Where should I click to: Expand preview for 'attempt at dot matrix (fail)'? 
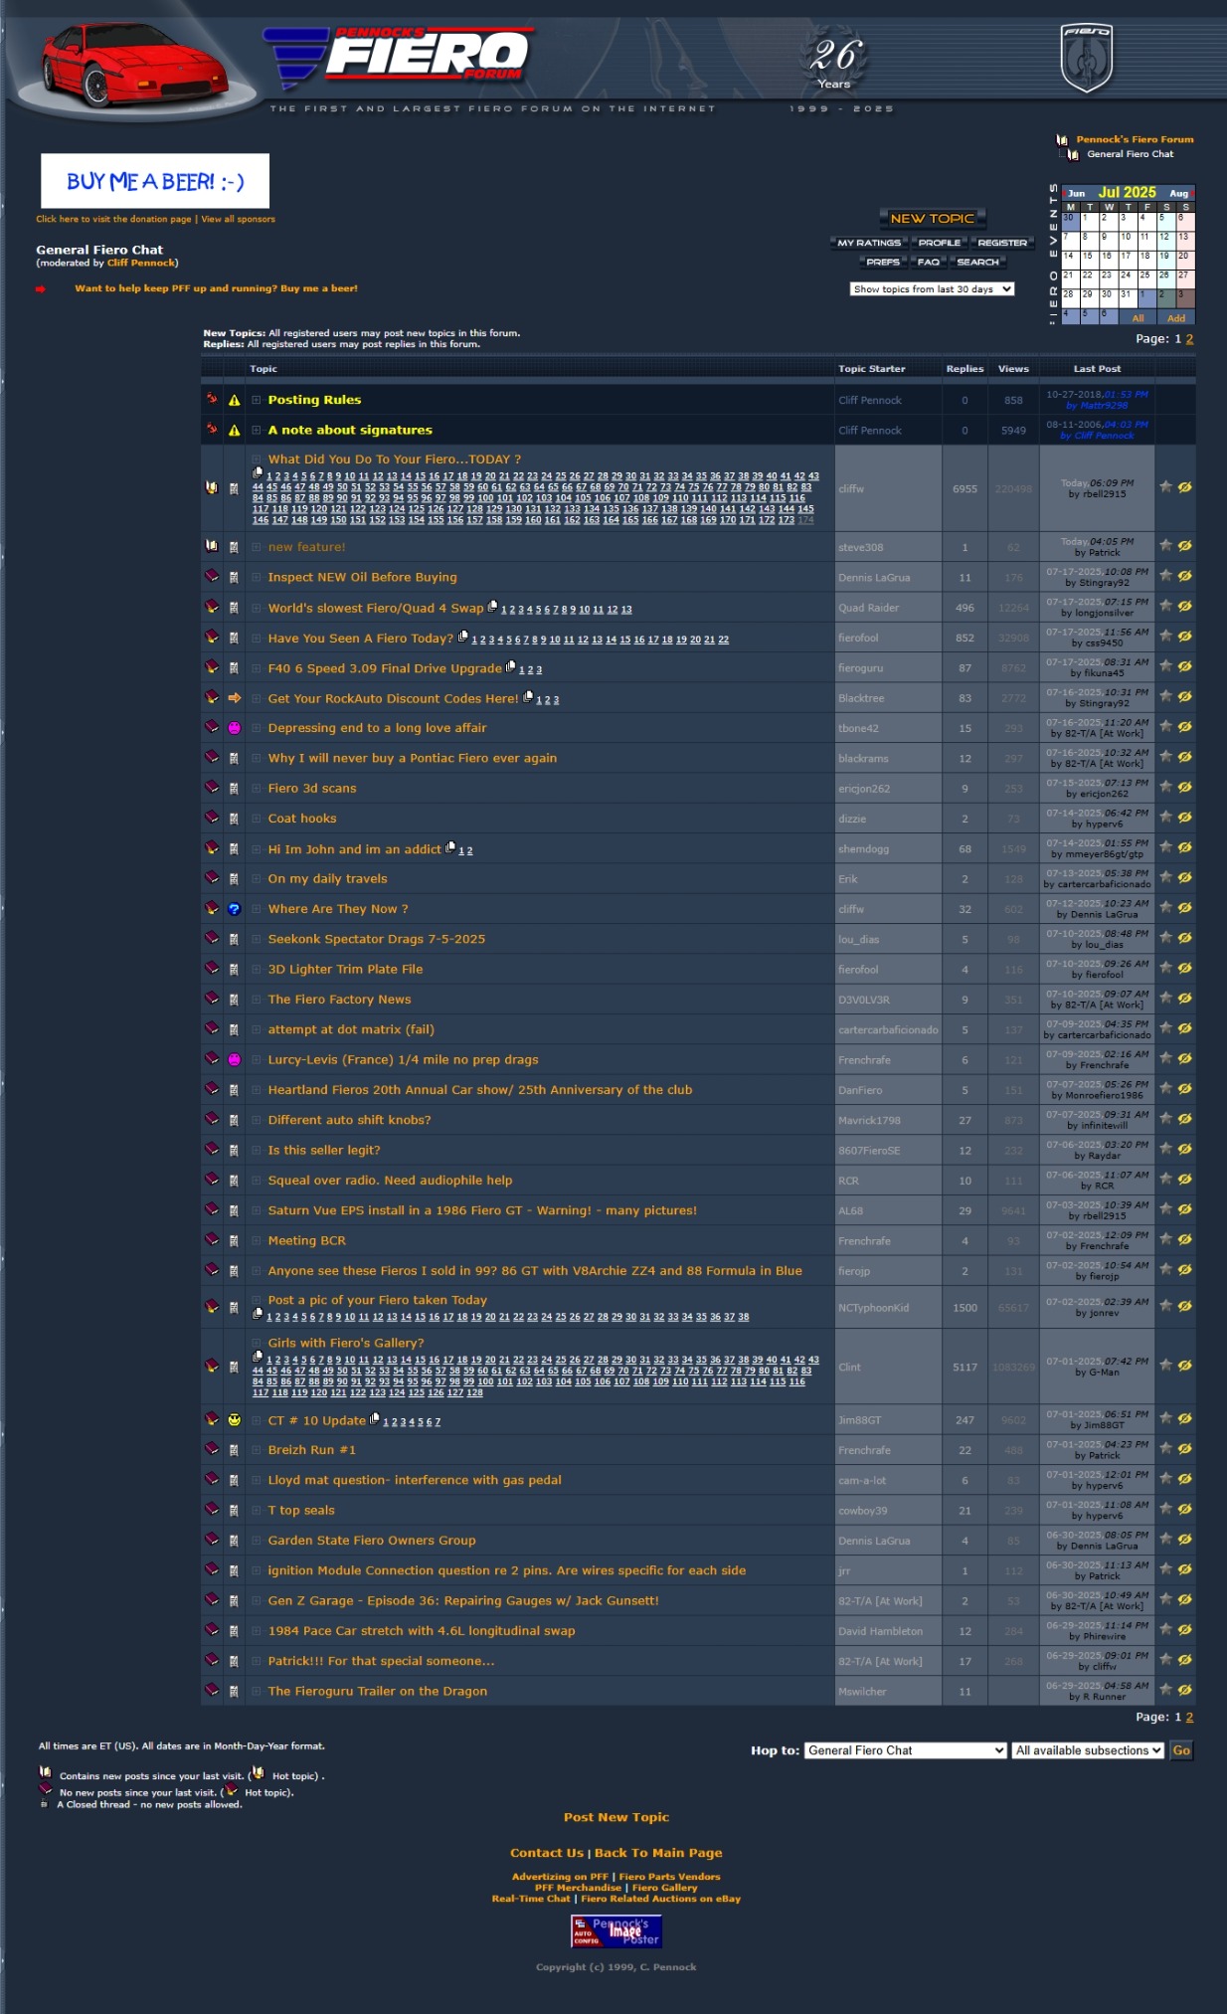pyautogui.click(x=256, y=1029)
